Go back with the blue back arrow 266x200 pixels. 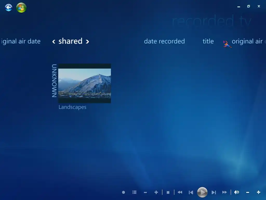point(9,8)
